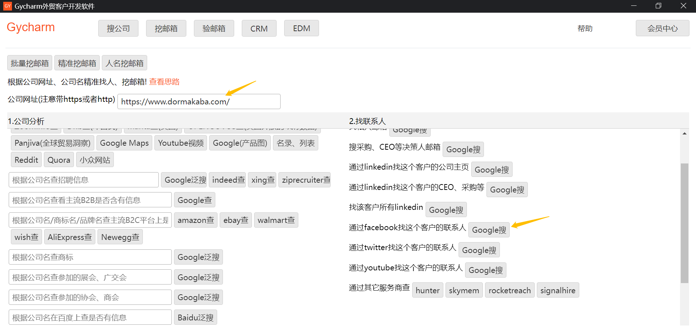The image size is (696, 332).
Task: Click the signalhire service button
Action: tap(558, 290)
